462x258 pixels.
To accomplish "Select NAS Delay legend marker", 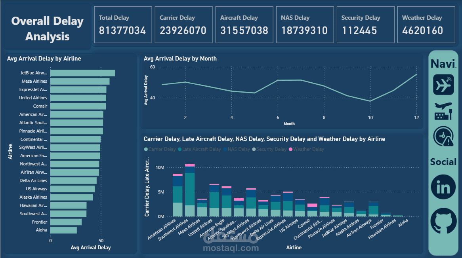I will pos(225,150).
